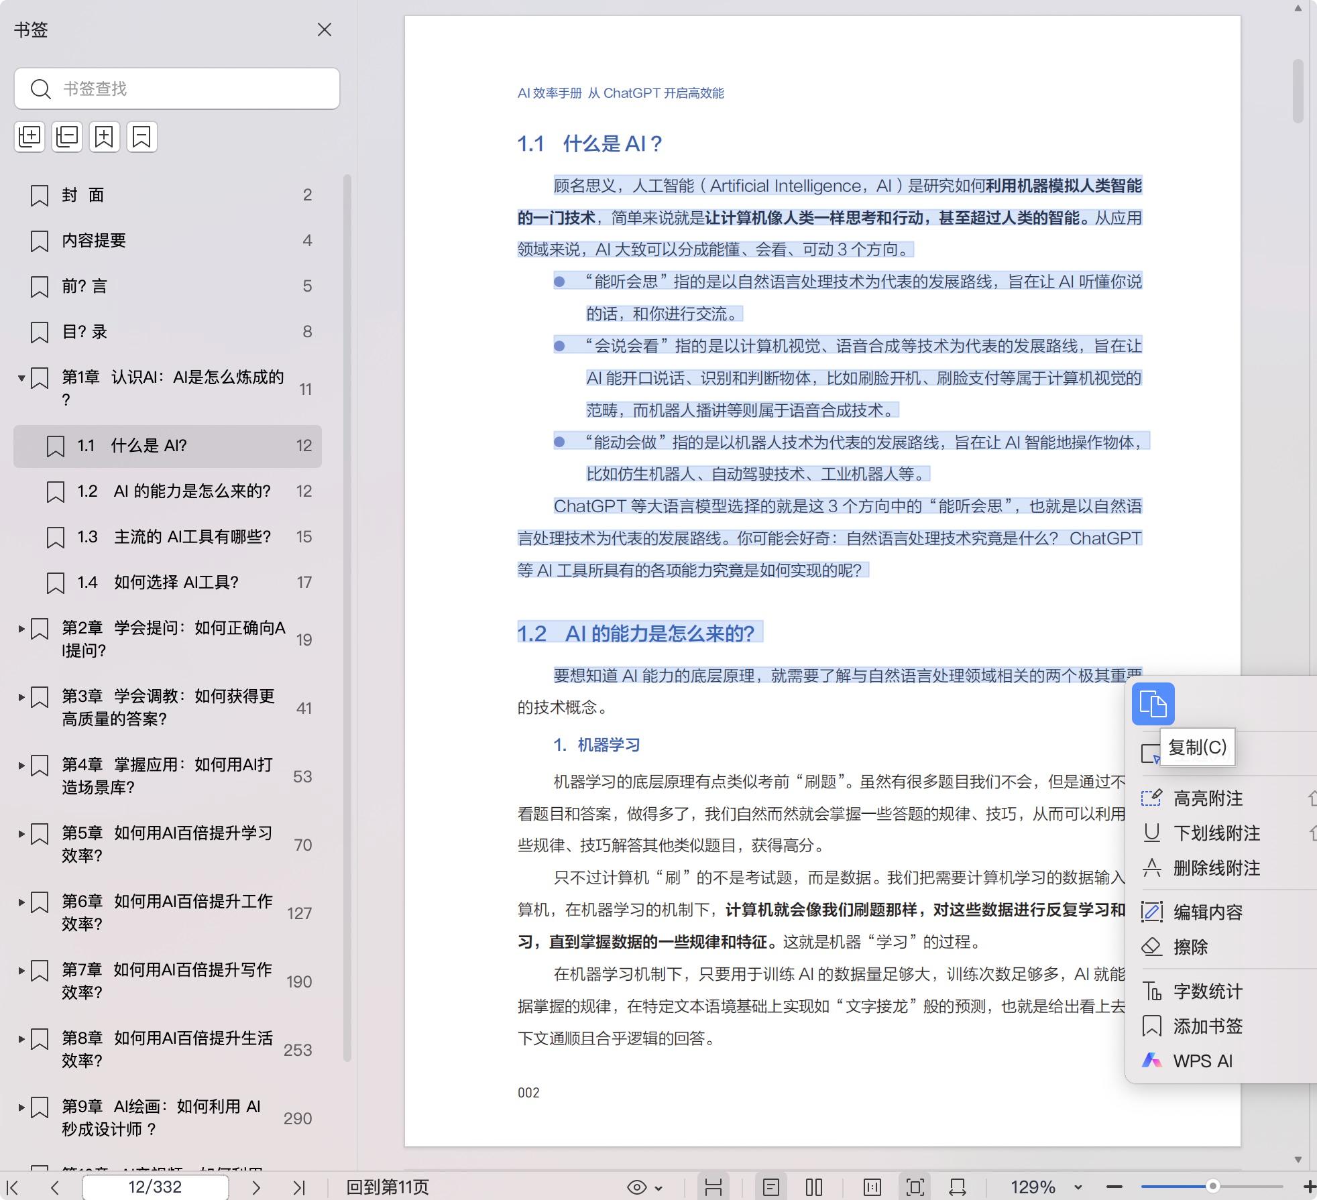Open the 封 面 bookmark
The height and width of the screenshot is (1200, 1317).
click(x=168, y=195)
